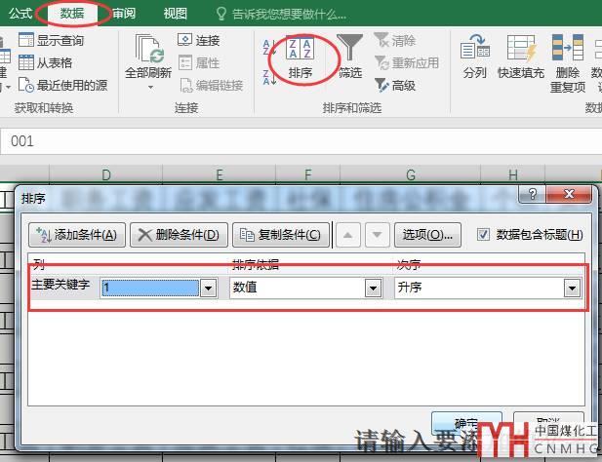Open the 排序依据 数值 dropdown

click(x=373, y=288)
